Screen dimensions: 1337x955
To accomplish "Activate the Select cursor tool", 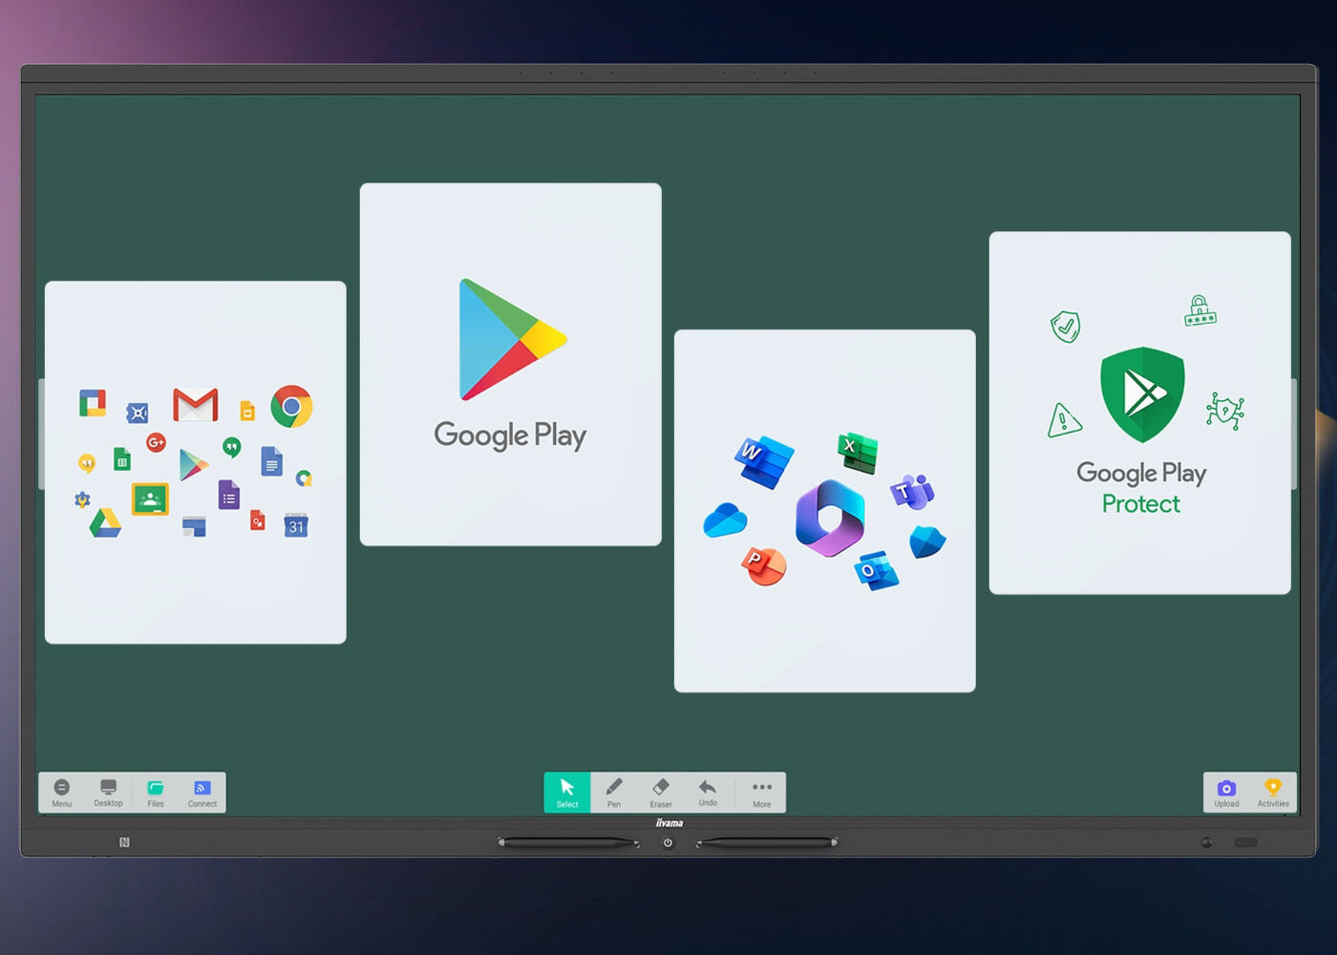I will [x=567, y=792].
